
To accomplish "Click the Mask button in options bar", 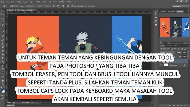I will click(39, 6).
